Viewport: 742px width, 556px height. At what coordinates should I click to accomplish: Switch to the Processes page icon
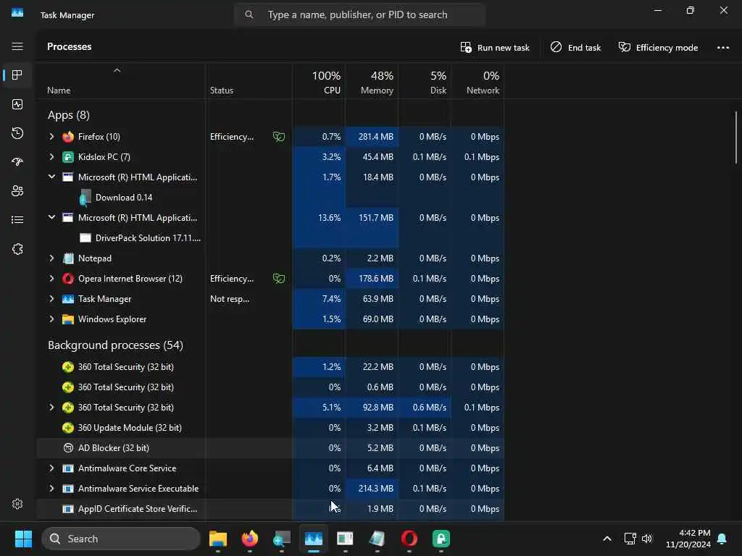17,75
